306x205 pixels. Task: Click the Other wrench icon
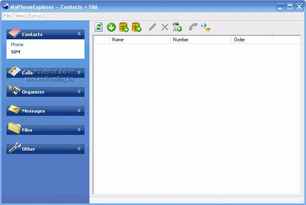click(x=15, y=147)
